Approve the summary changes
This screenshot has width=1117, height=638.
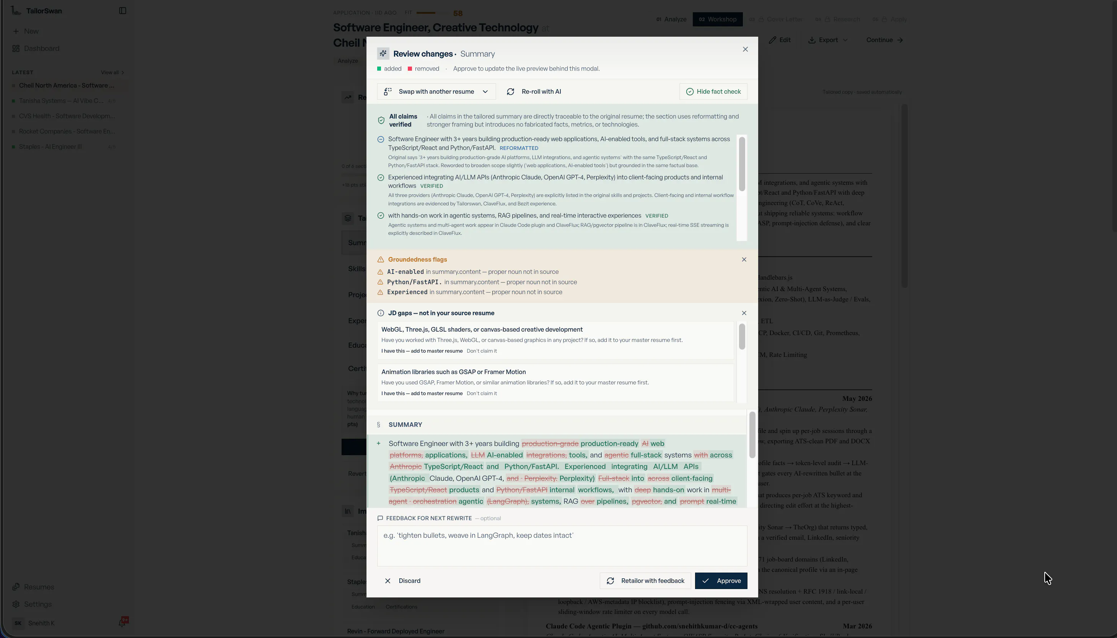[x=721, y=581]
